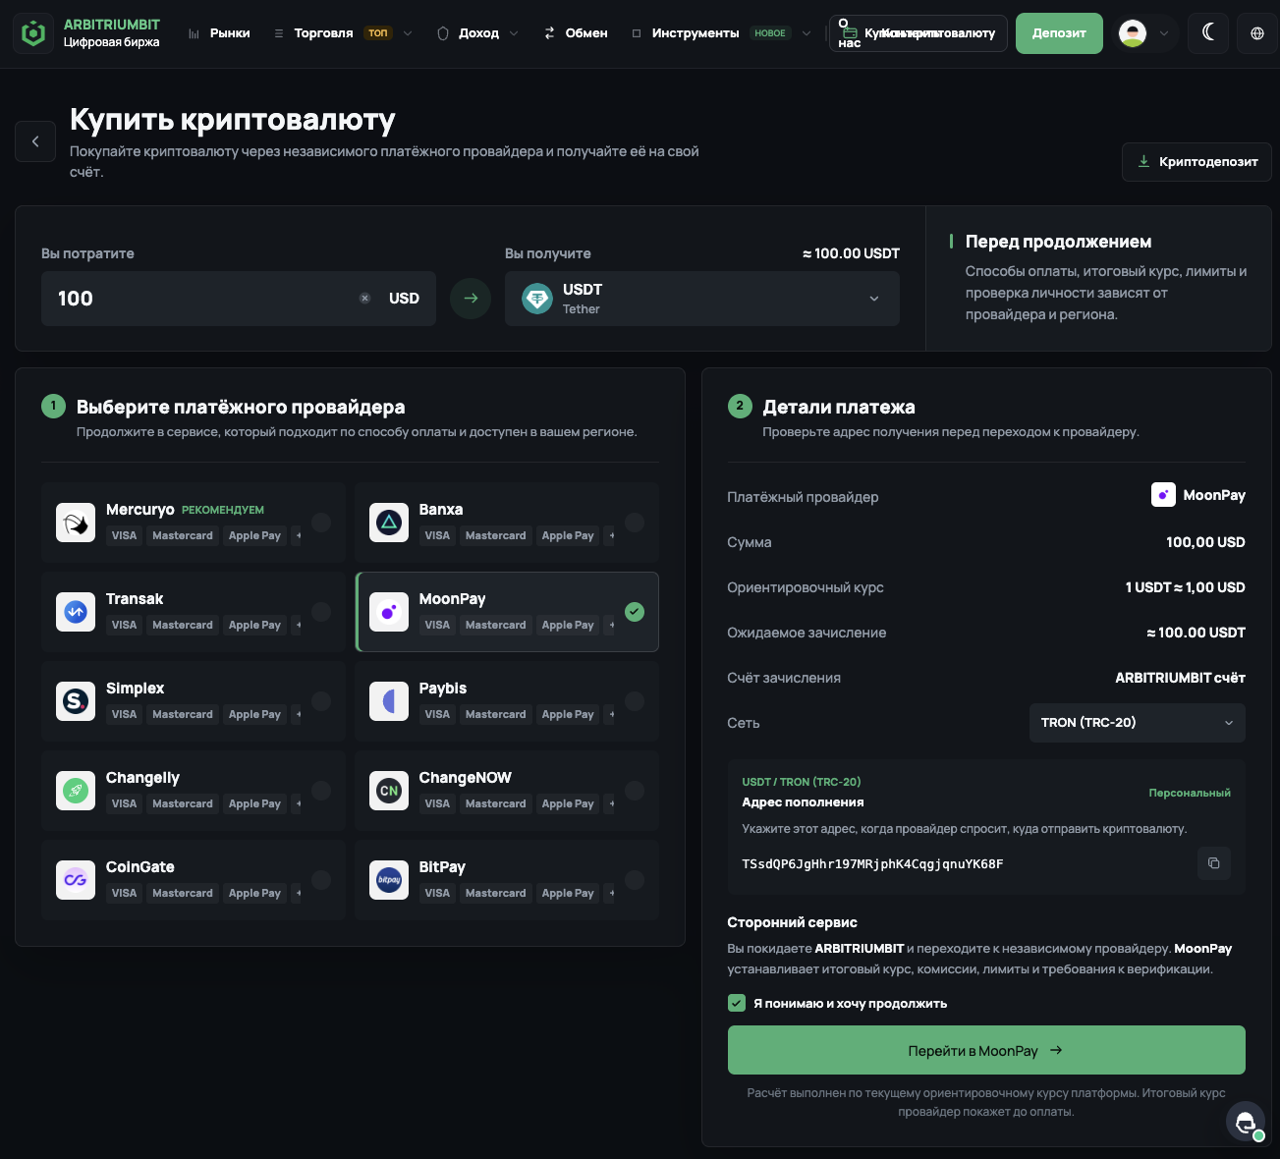Click the CoinGate provider logo
The image size is (1280, 1159).
coord(76,880)
